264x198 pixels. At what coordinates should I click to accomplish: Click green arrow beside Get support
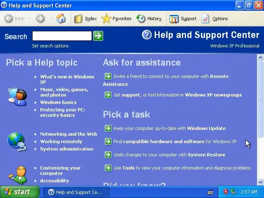tap(108, 95)
